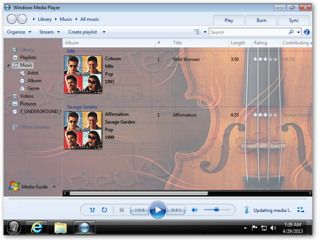Viewport: 318px width, 241px height.
Task: Click the star rating for Wild Women
Action: point(265,60)
